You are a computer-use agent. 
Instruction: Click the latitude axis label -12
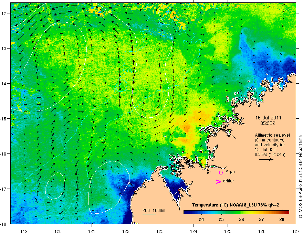click(3, 13)
